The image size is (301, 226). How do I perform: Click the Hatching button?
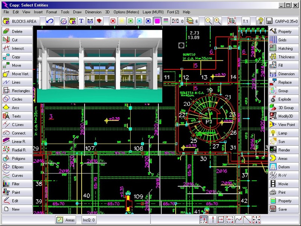click(284, 48)
